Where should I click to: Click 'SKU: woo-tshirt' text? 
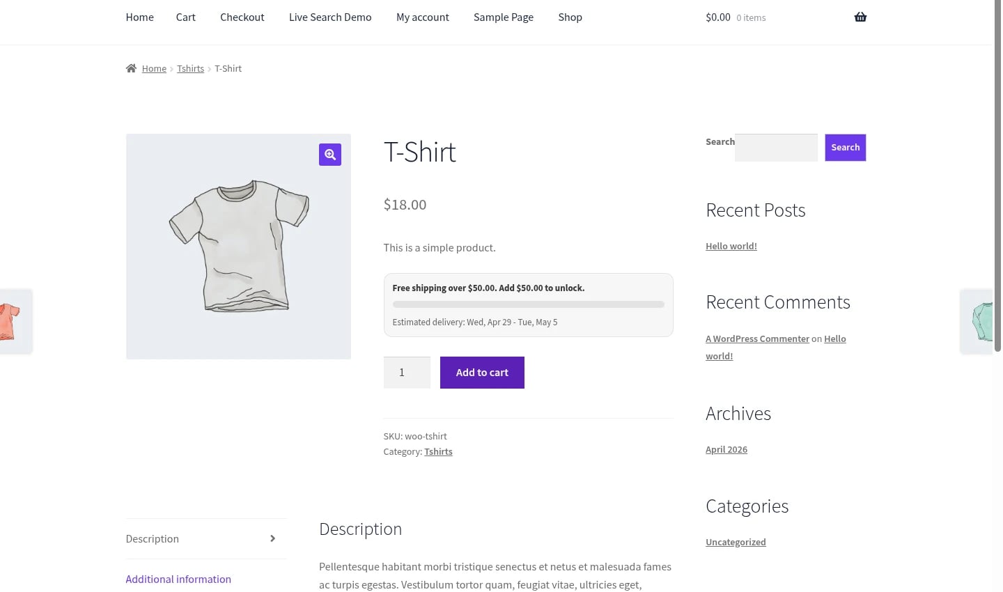[415, 437]
